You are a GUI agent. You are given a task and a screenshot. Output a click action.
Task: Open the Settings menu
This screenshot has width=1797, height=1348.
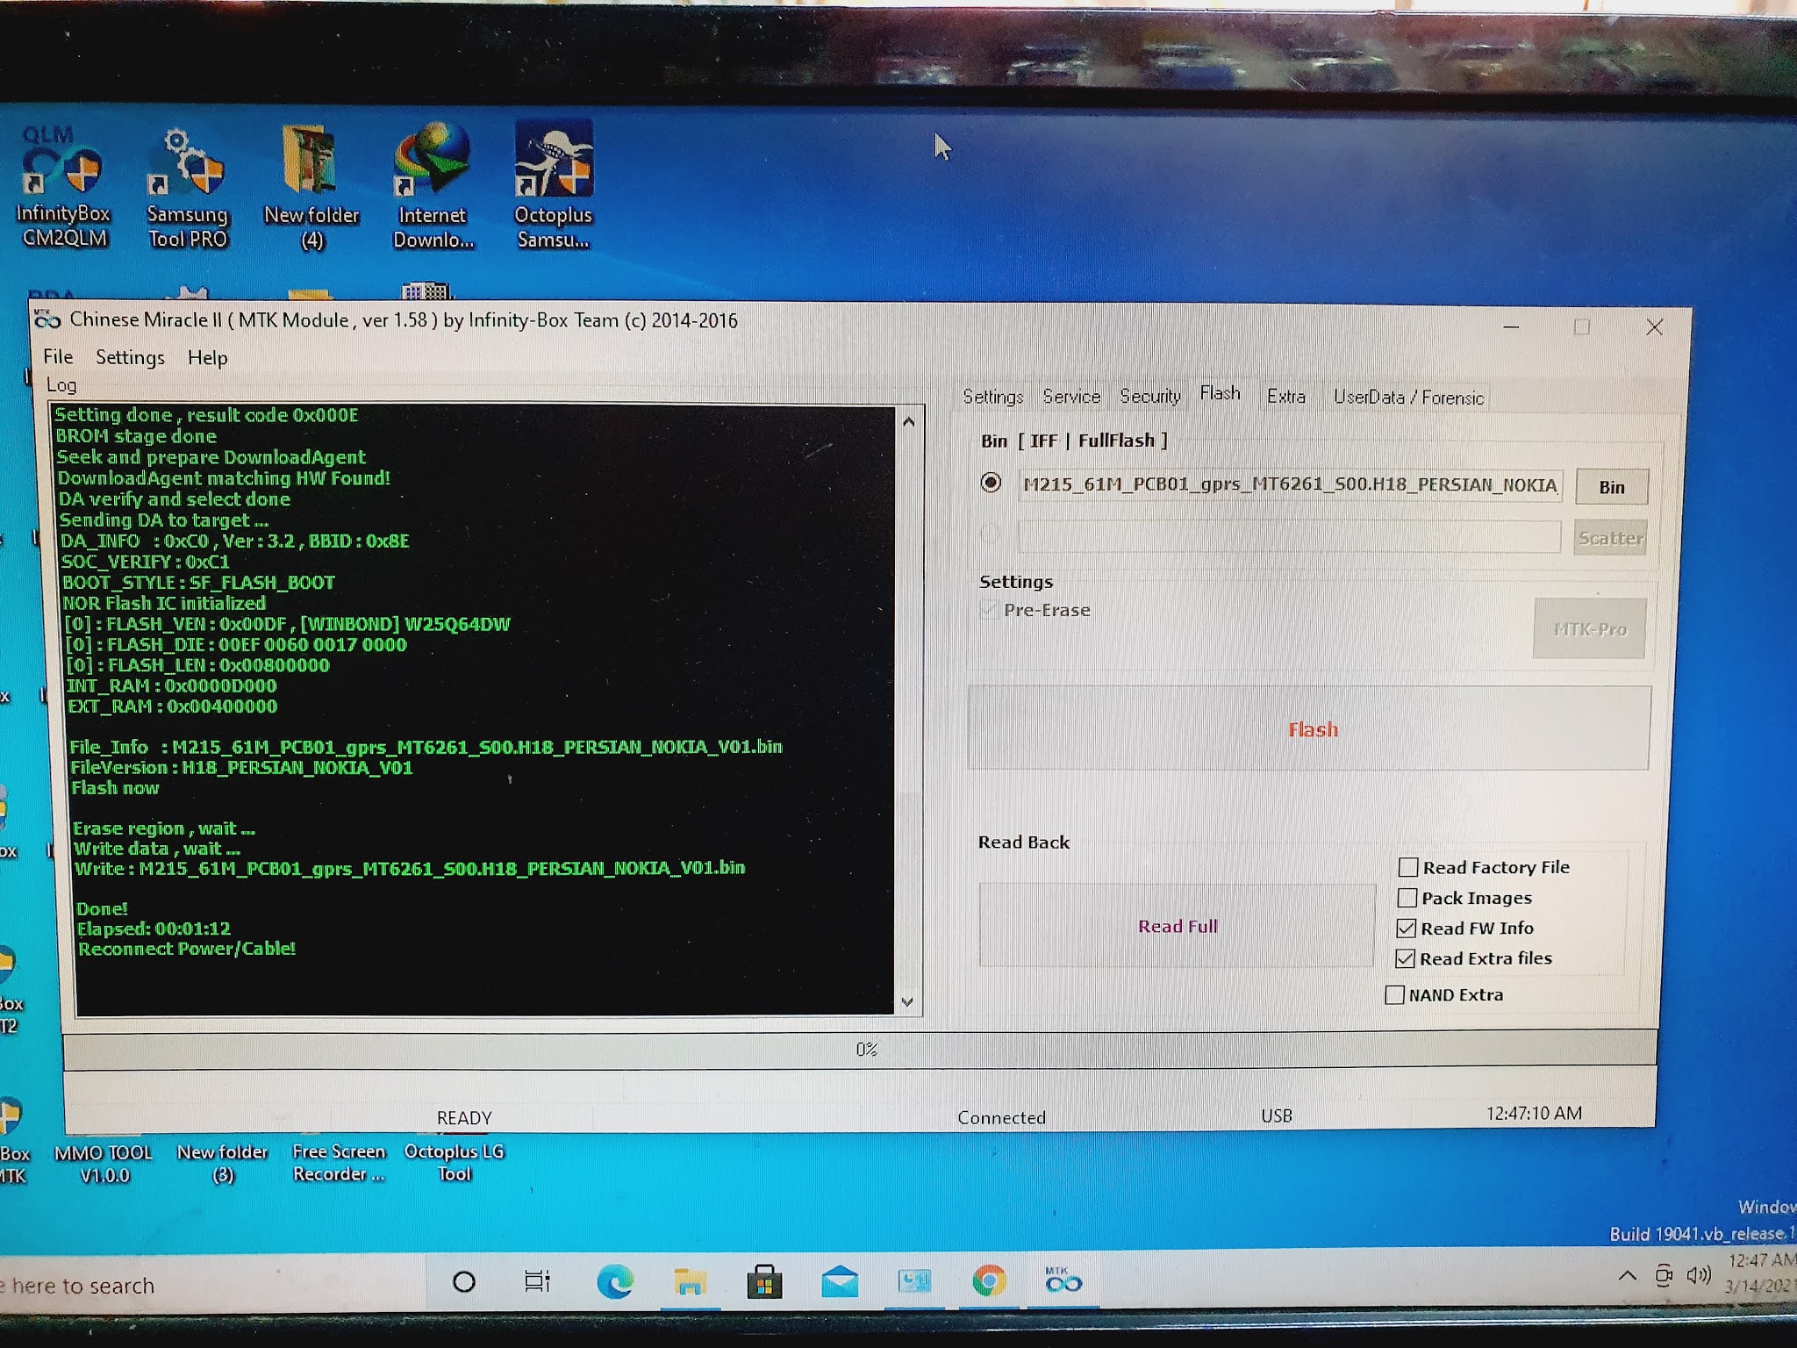point(130,357)
